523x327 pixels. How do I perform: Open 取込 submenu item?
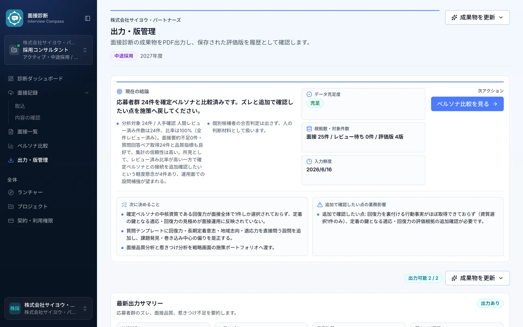coord(20,106)
